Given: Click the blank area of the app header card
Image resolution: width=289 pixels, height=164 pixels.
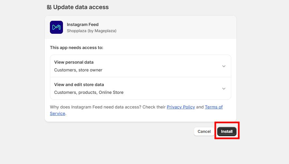Looking at the screenshot, I should point(175,27).
